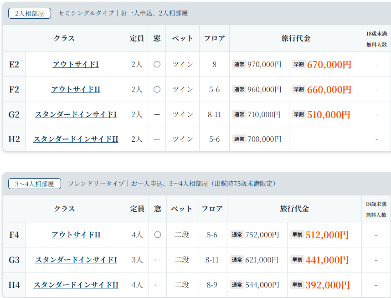This screenshot has height=298, width=391.
Task: Open the H2 スタンダードインサイドII link
Action: coord(76,139)
